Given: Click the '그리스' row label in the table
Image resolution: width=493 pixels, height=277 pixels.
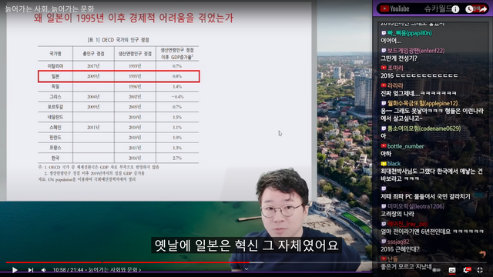Looking at the screenshot, I should pos(55,97).
